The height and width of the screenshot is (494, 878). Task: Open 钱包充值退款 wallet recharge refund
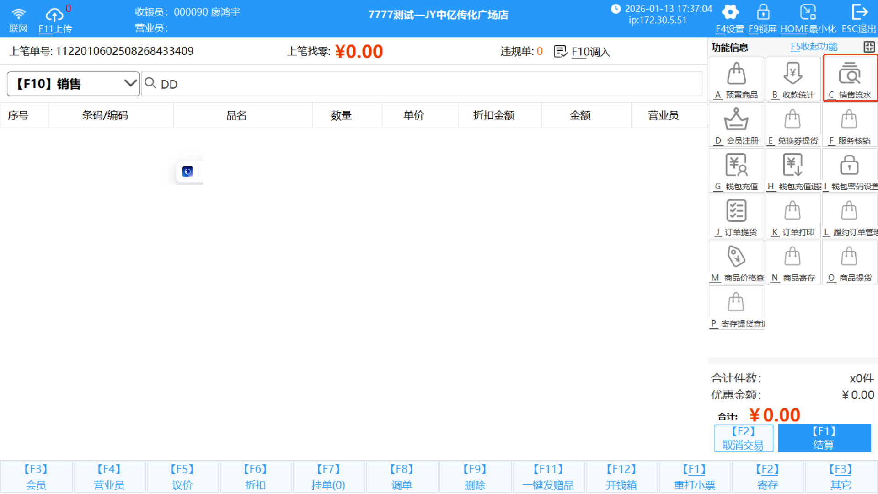pyautogui.click(x=792, y=171)
